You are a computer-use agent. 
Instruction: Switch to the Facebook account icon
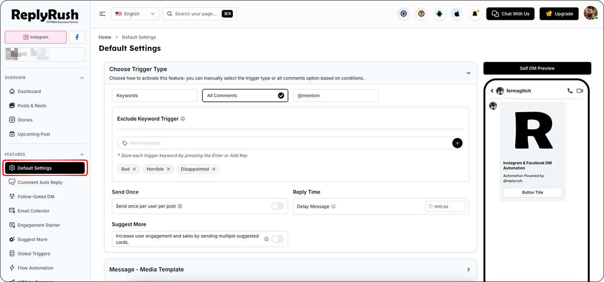pos(77,37)
